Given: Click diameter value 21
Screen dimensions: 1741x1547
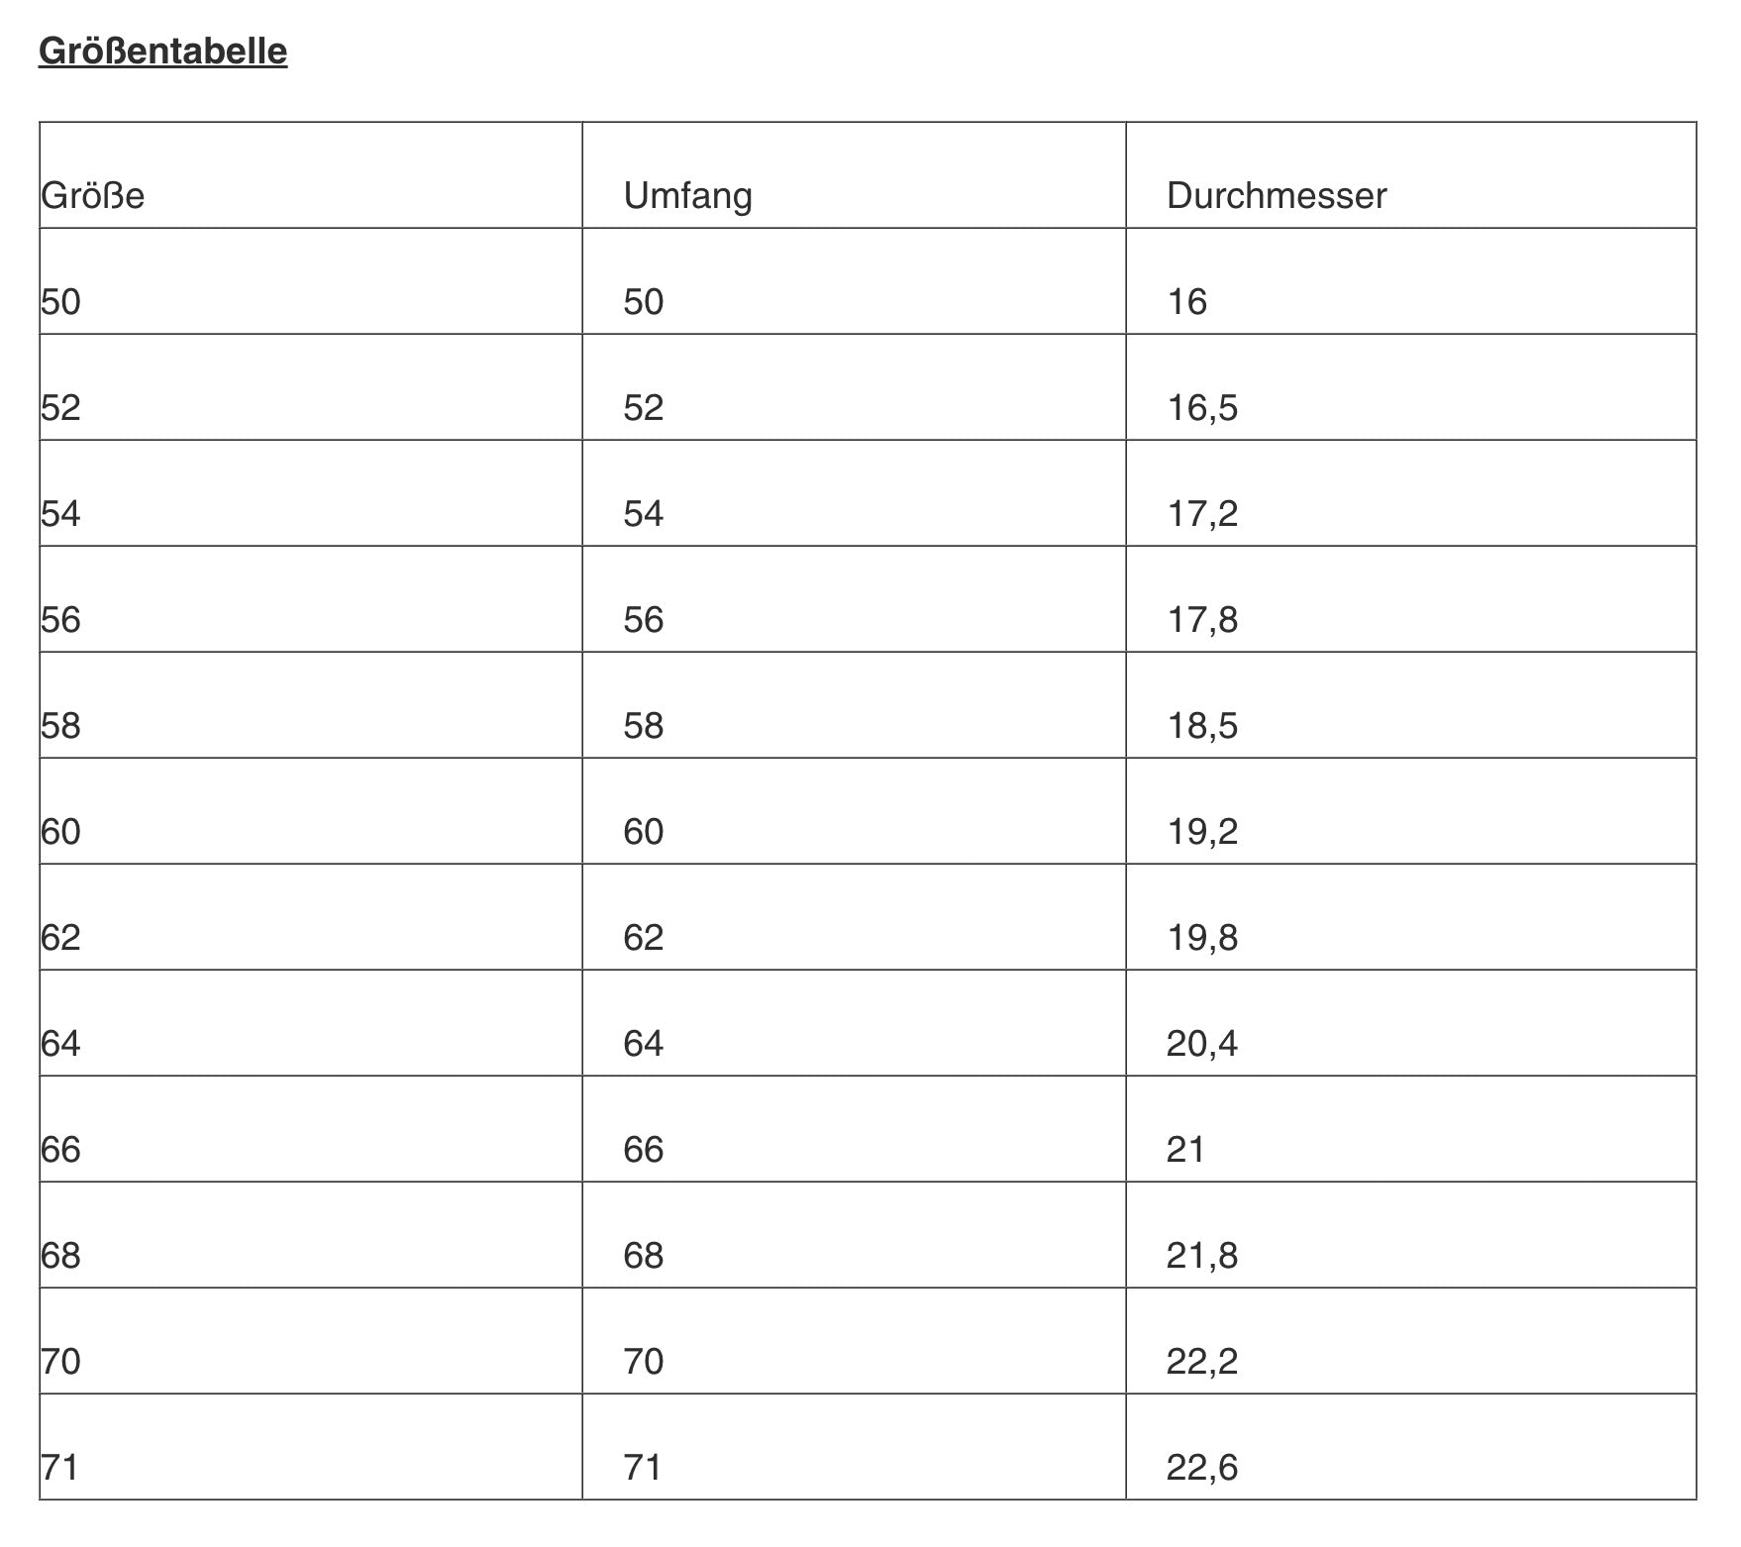Looking at the screenshot, I should point(1185,1150).
